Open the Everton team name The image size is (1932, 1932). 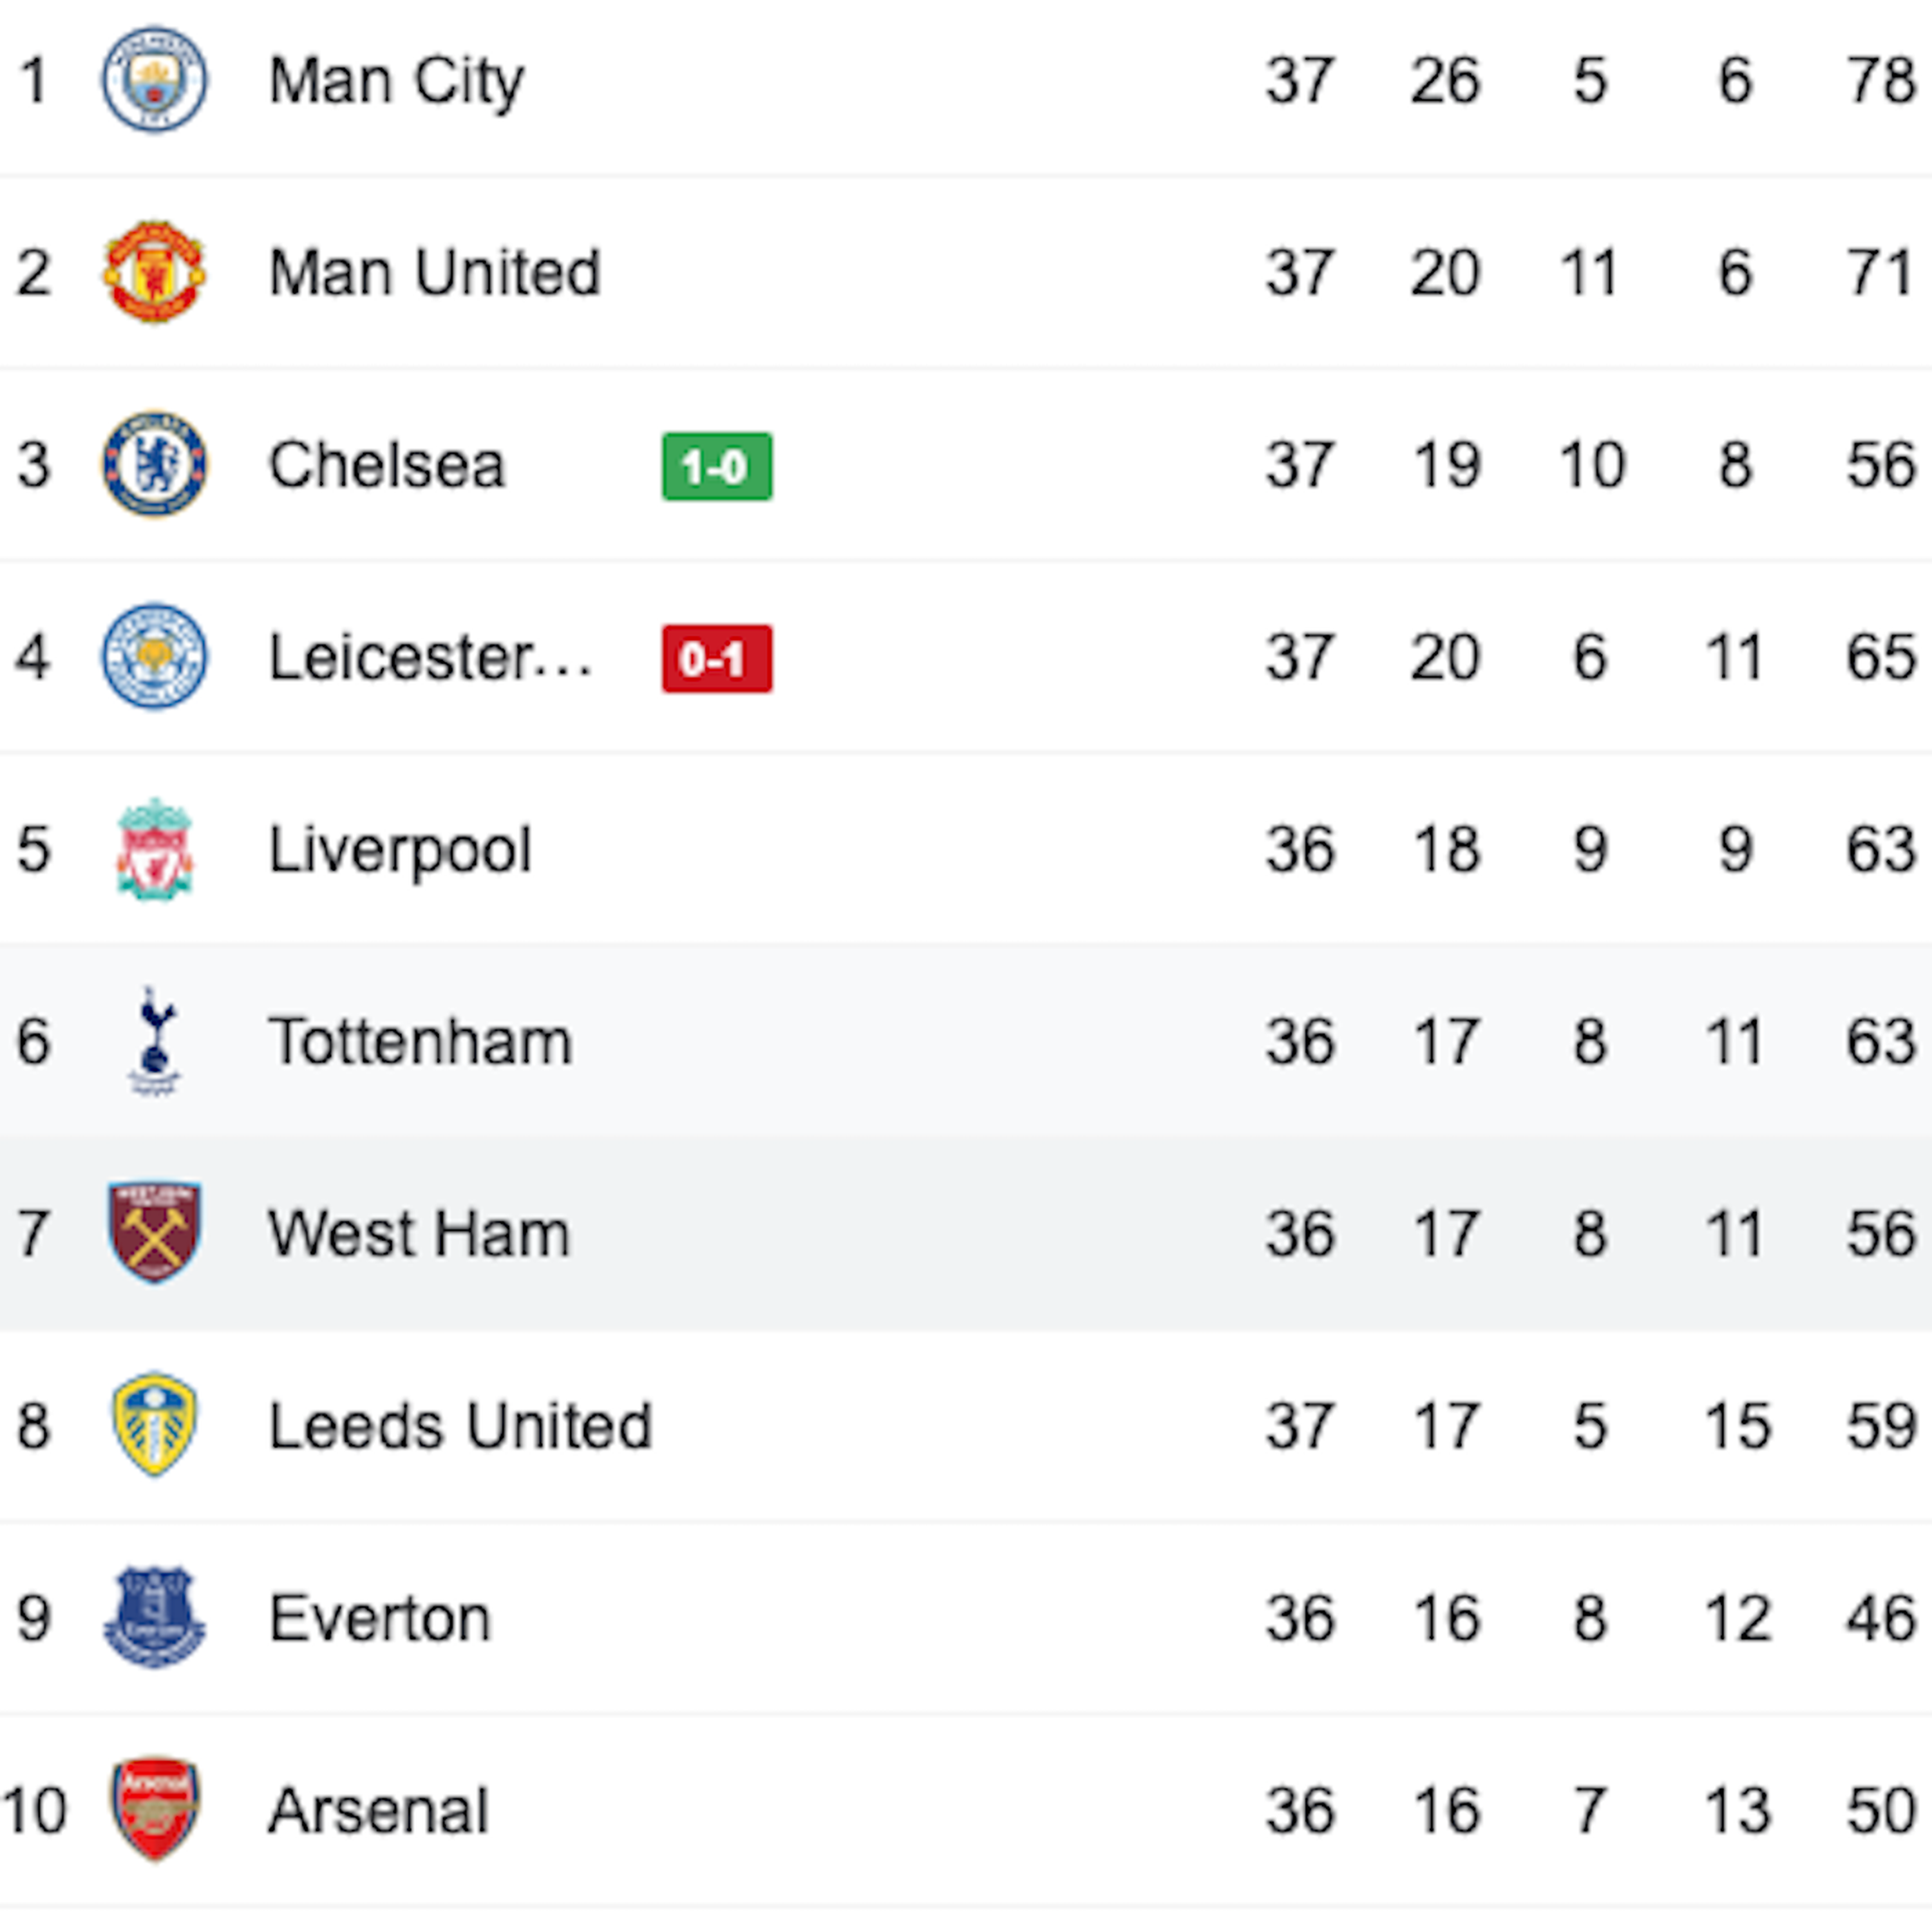click(x=380, y=1618)
